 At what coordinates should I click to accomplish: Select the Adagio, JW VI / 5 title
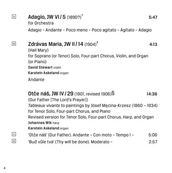(x=47, y=17)
